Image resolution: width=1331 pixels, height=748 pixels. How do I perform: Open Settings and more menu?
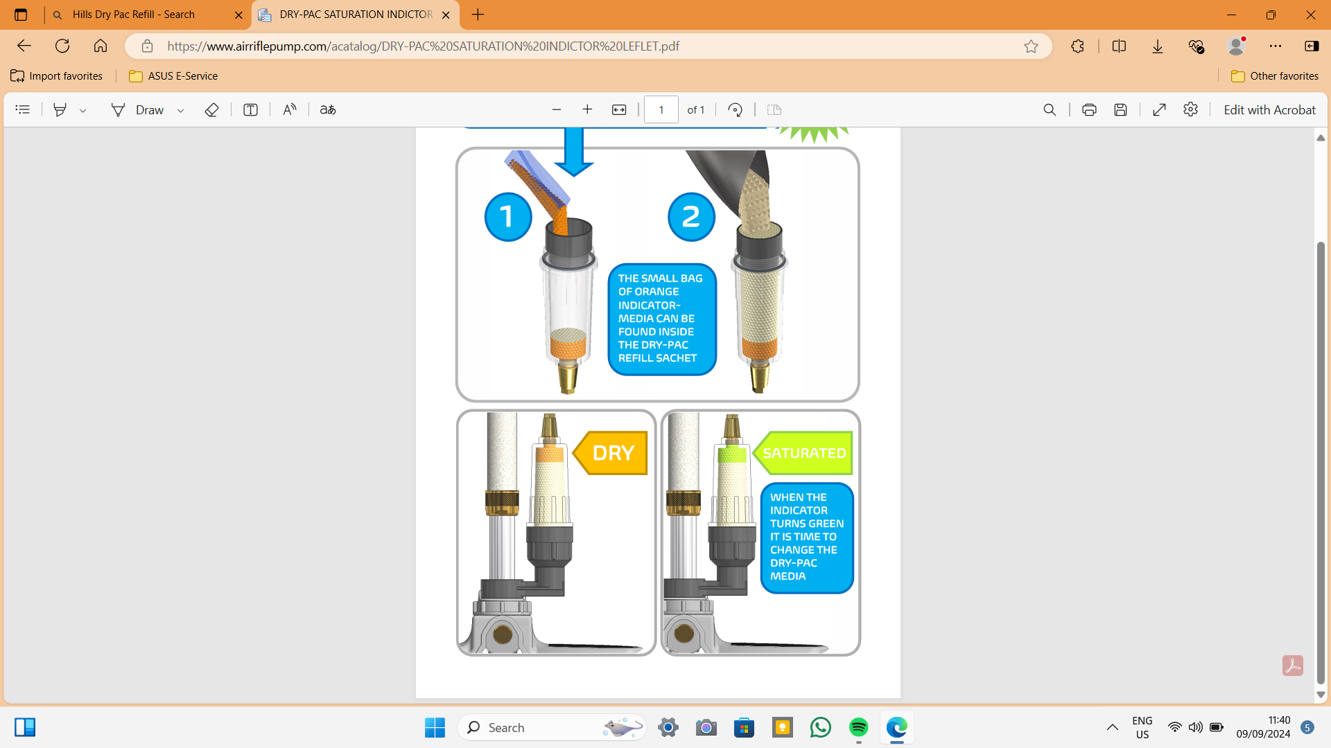pos(1276,46)
